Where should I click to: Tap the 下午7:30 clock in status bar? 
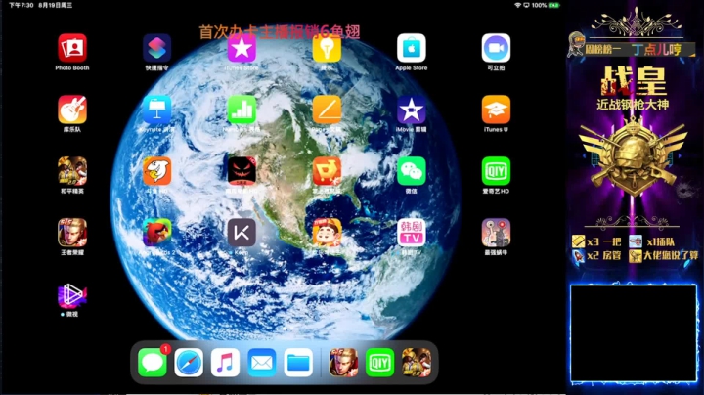click(22, 5)
